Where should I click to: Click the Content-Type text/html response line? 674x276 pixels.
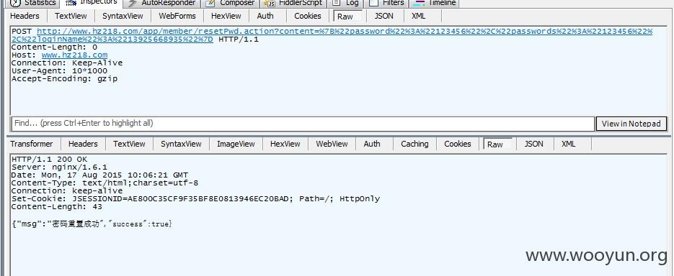[x=105, y=183]
